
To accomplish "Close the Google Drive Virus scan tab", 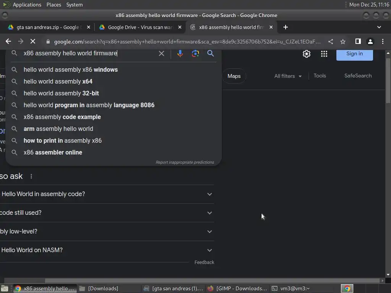I will click(180, 27).
